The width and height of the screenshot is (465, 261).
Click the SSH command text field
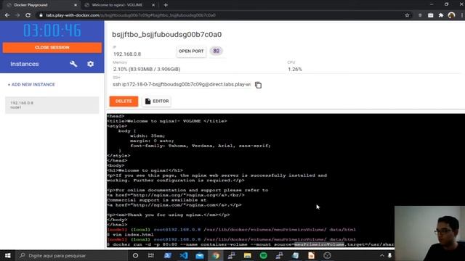[x=182, y=85]
